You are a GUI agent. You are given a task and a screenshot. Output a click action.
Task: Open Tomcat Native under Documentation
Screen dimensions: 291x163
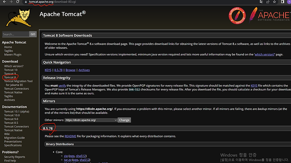[13, 130]
